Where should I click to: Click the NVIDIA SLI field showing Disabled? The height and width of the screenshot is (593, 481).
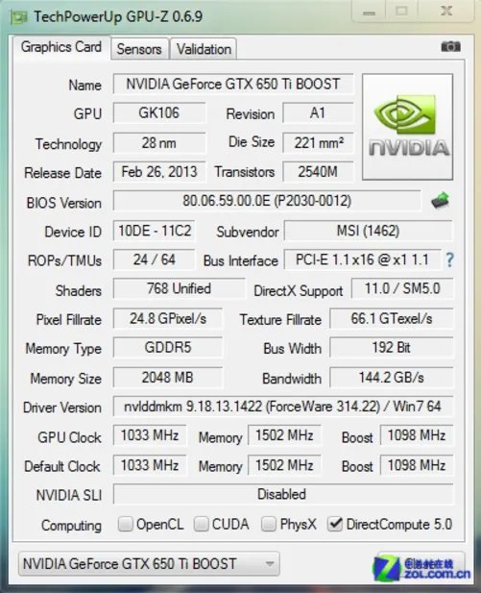point(282,494)
